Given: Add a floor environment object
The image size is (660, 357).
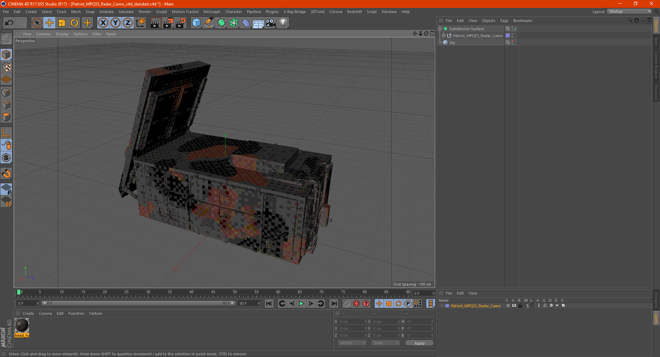Looking at the screenshot, I should tap(258, 23).
